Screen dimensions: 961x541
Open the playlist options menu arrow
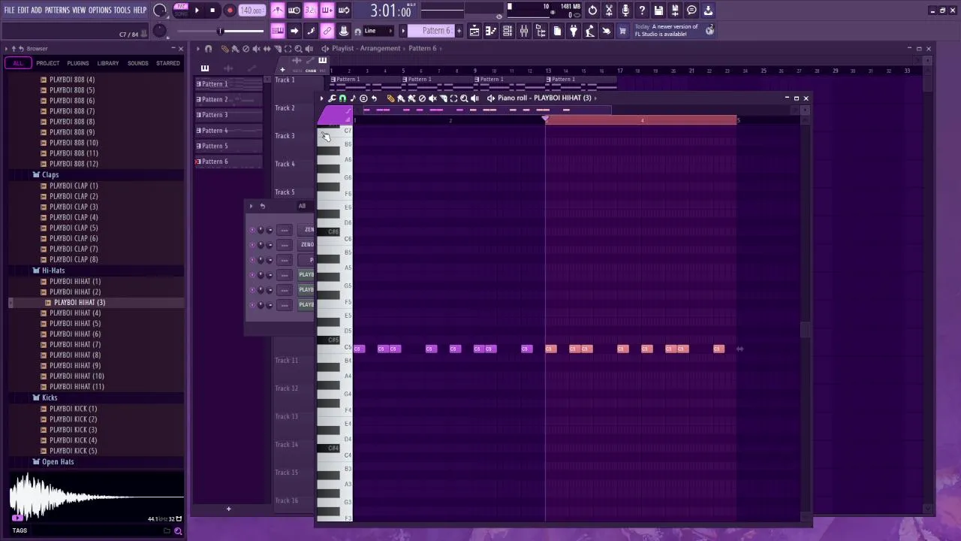click(x=198, y=49)
